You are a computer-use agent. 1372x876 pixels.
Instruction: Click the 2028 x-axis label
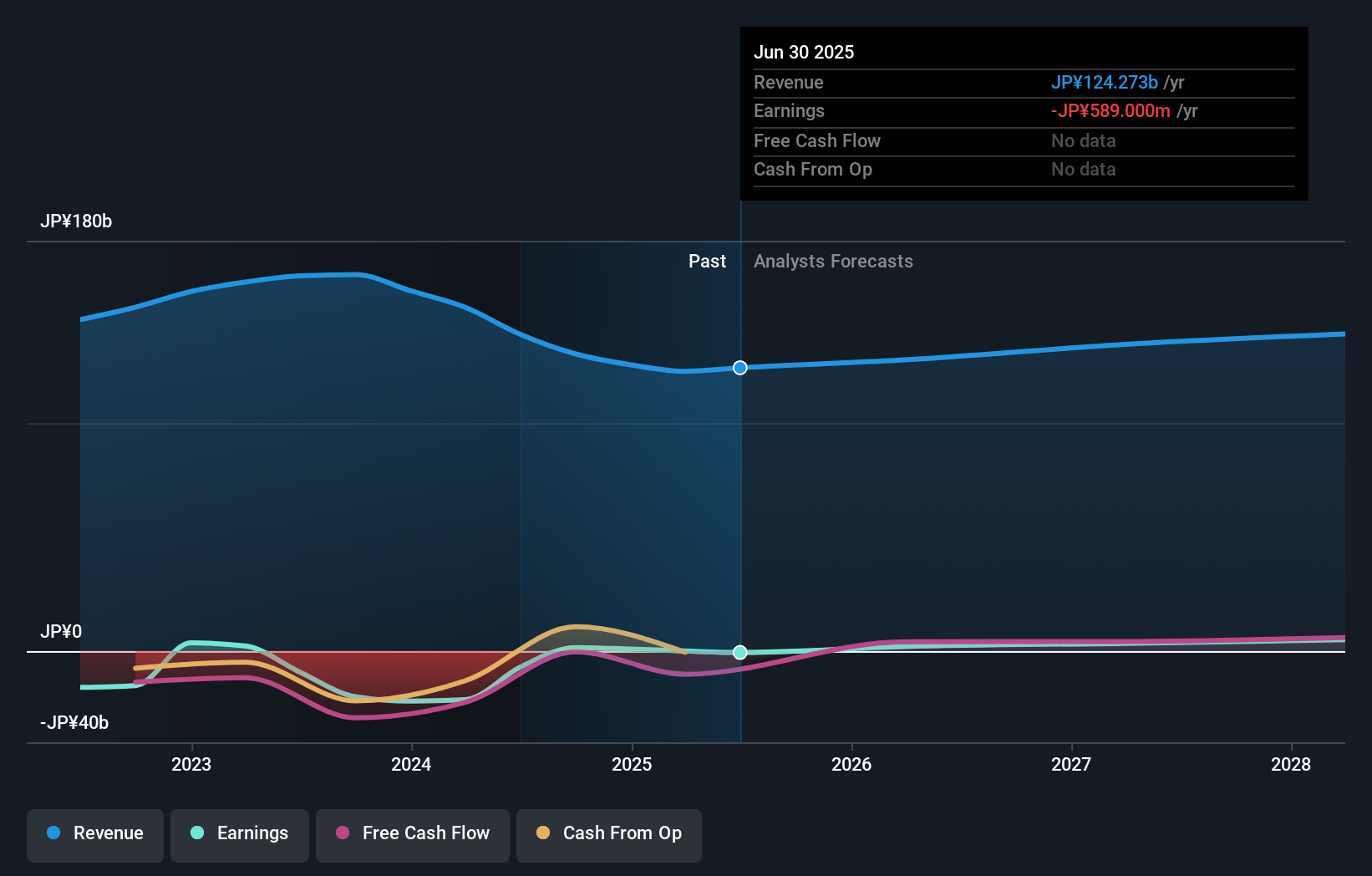1291,764
